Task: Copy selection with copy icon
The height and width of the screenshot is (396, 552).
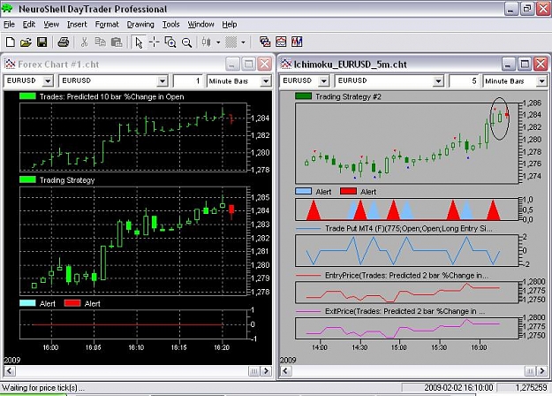Action: [100, 42]
